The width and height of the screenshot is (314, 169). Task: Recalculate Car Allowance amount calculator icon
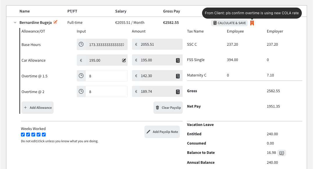pos(178,60)
